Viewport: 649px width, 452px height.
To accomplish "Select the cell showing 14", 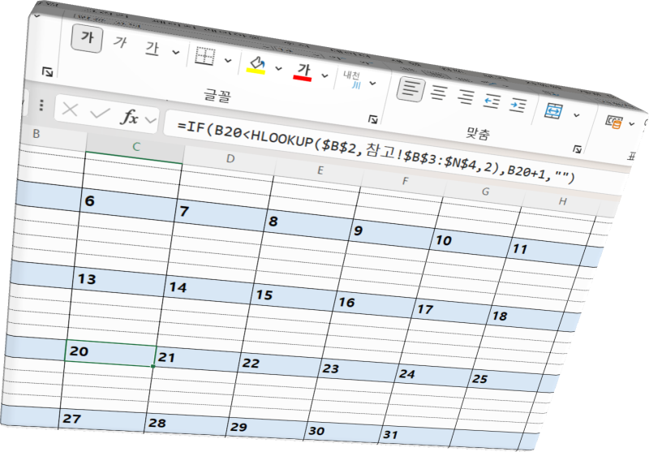I will click(208, 289).
